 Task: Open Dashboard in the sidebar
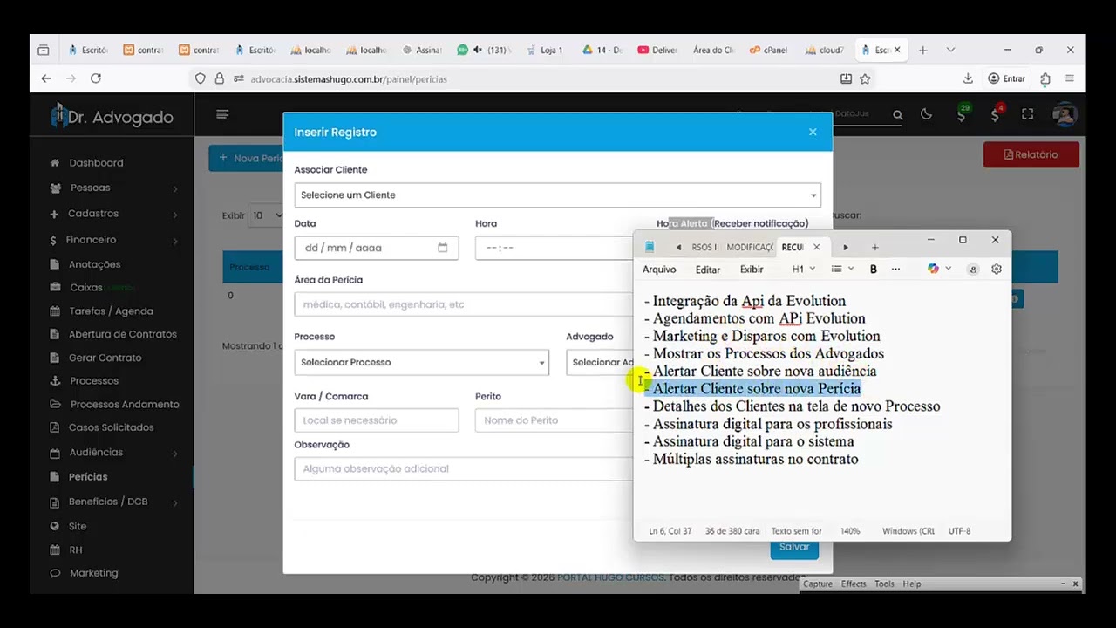pyautogui.click(x=96, y=163)
